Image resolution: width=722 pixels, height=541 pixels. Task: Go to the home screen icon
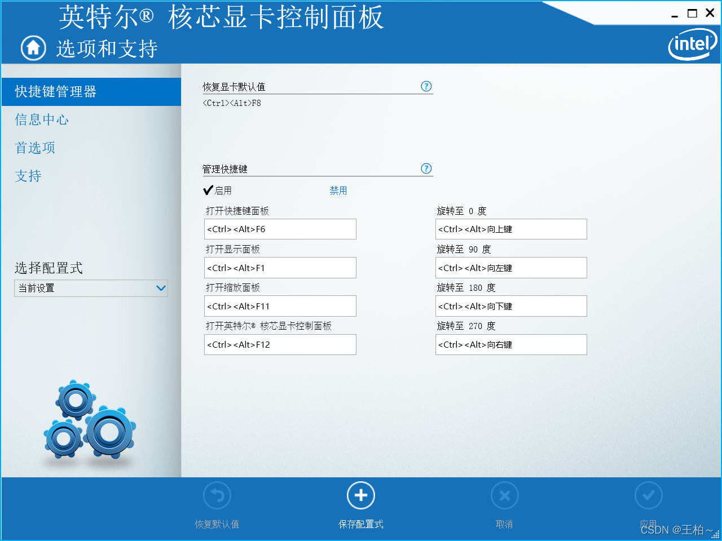point(33,48)
